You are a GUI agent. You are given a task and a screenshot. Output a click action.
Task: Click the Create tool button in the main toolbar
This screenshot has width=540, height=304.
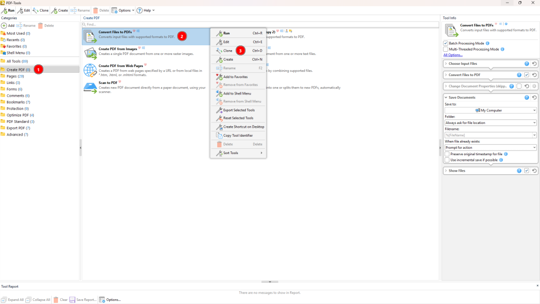(60, 11)
